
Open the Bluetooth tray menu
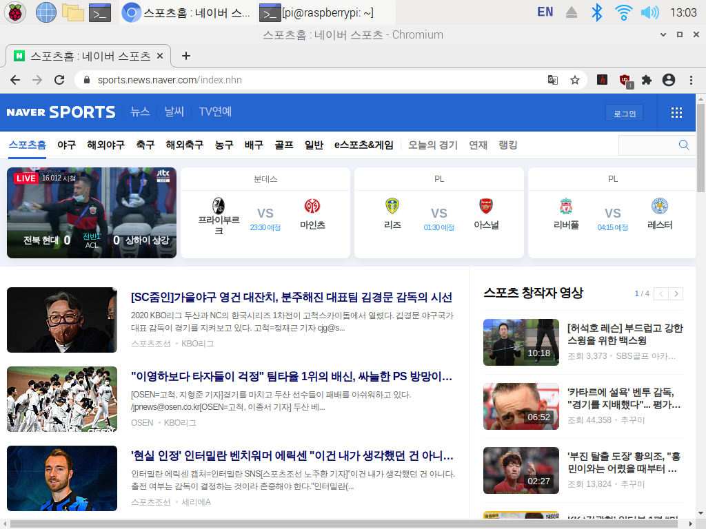(596, 12)
